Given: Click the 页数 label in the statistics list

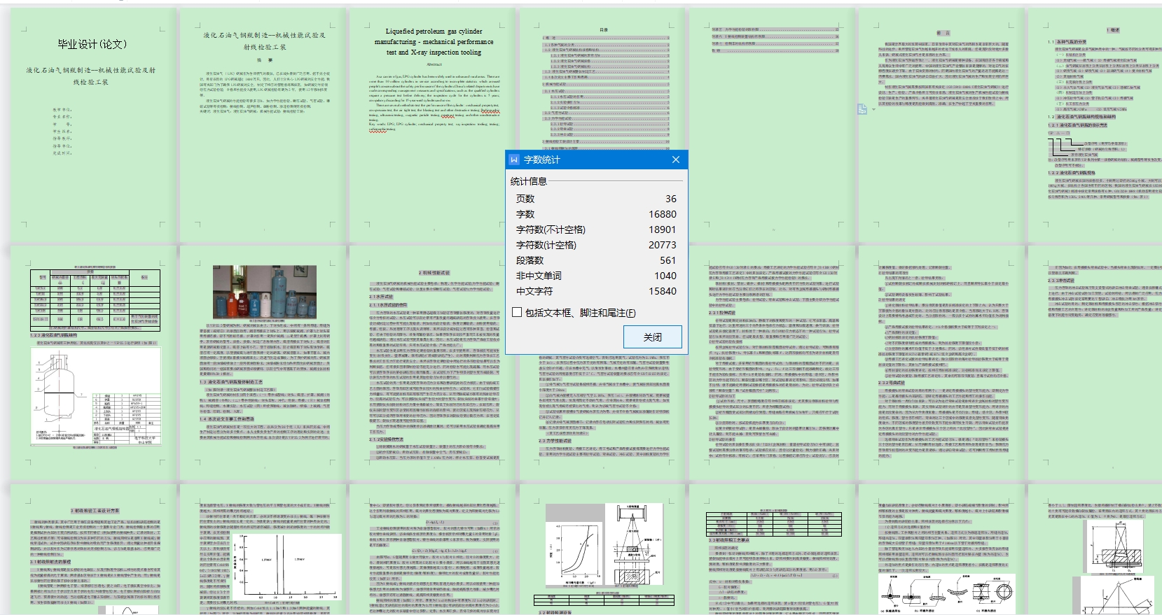Looking at the screenshot, I should 525,199.
